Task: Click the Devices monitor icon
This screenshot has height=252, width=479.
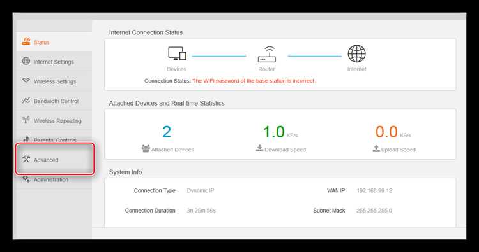Action: (x=177, y=53)
